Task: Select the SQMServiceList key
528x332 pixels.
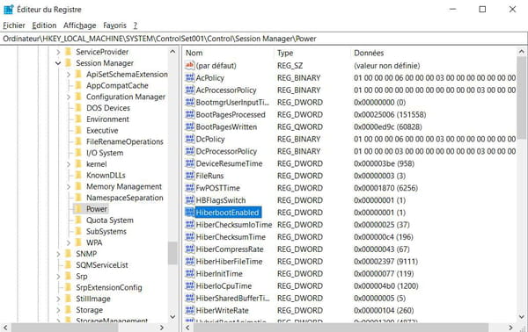Action: click(x=102, y=264)
